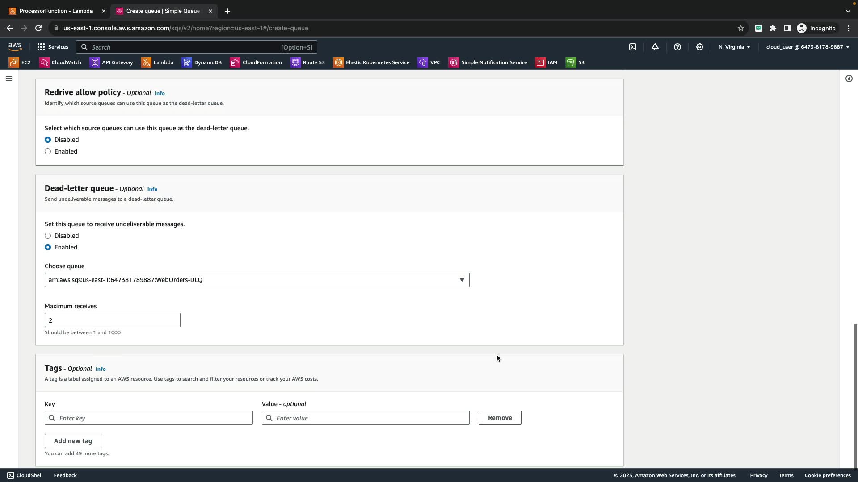Click the Maximum receives input field
This screenshot has width=858, height=482.
[x=112, y=320]
